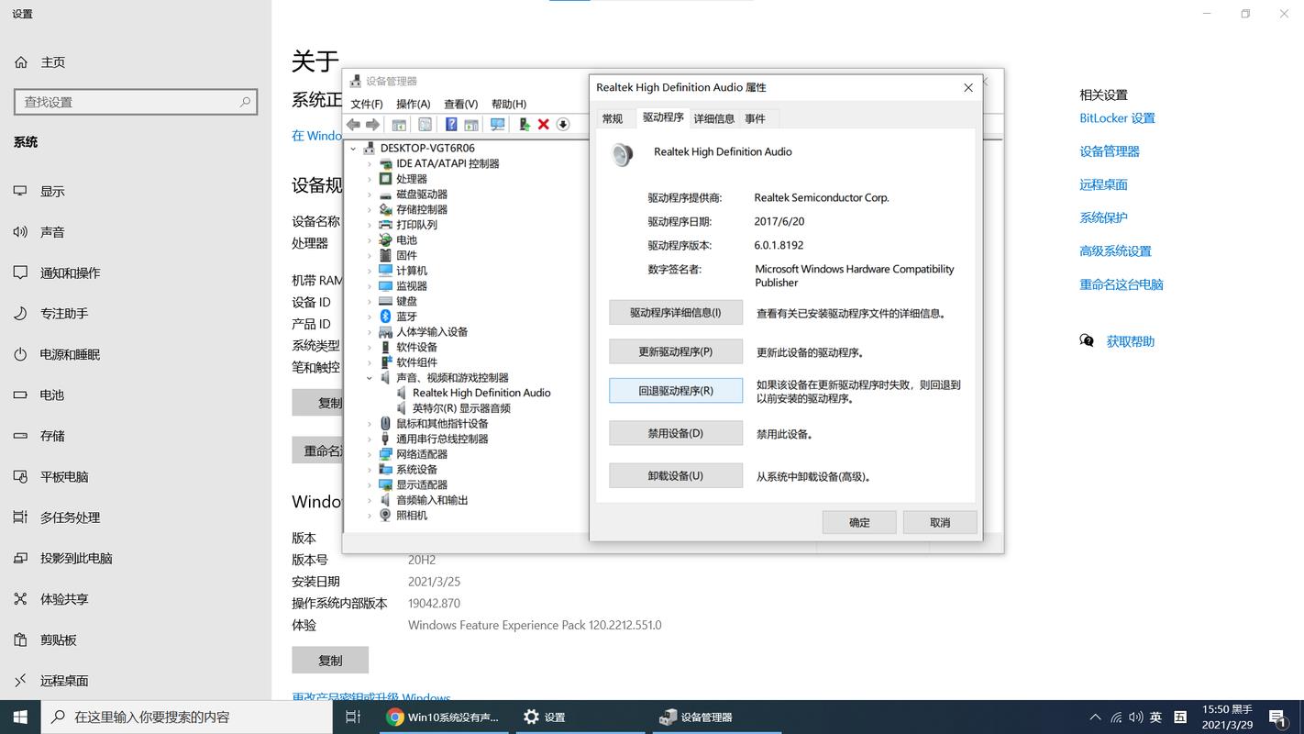Open the notification center icon
This screenshot has width=1304, height=734.
pyautogui.click(x=1276, y=717)
